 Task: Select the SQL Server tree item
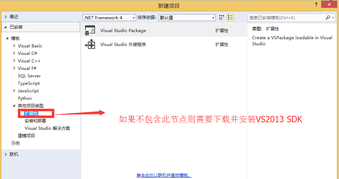click(x=29, y=76)
